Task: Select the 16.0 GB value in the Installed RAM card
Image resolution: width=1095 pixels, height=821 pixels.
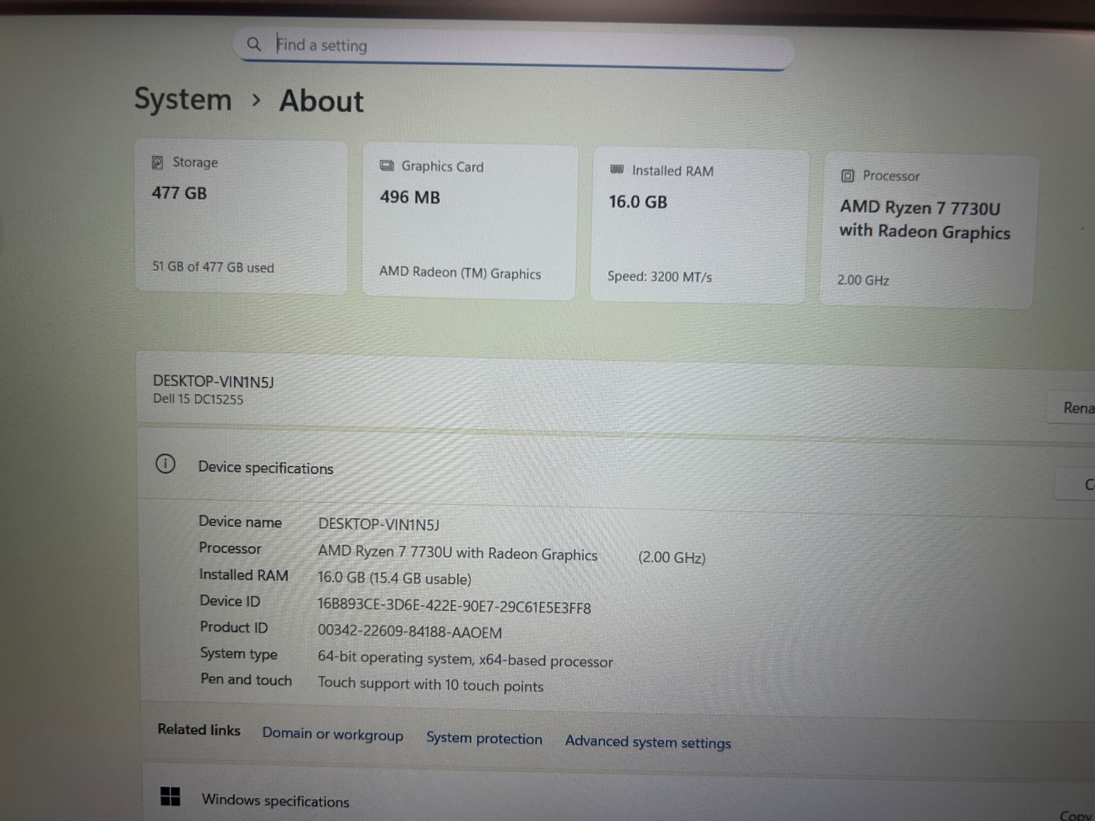Action: (638, 202)
